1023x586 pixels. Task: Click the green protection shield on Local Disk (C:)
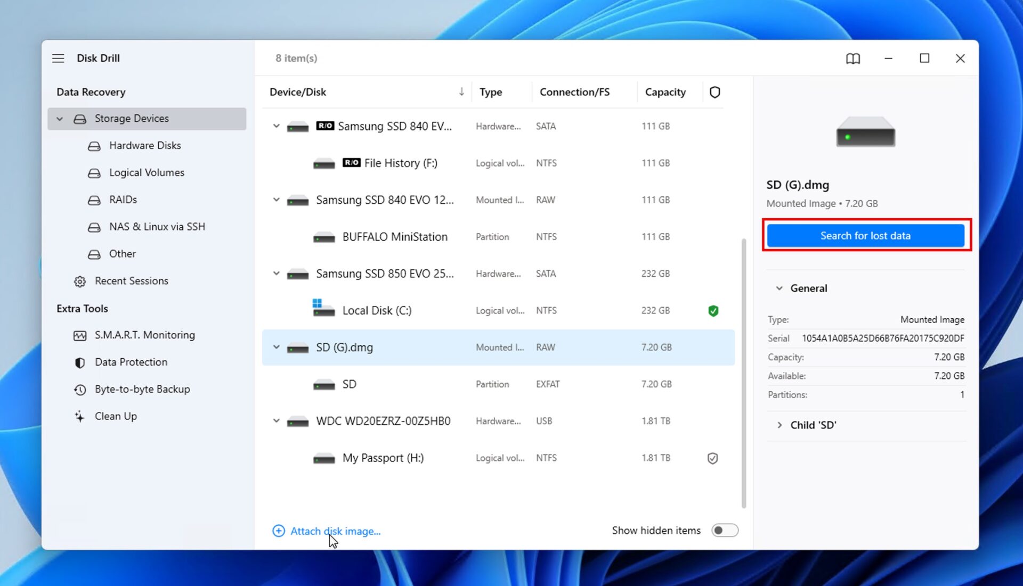pyautogui.click(x=713, y=310)
